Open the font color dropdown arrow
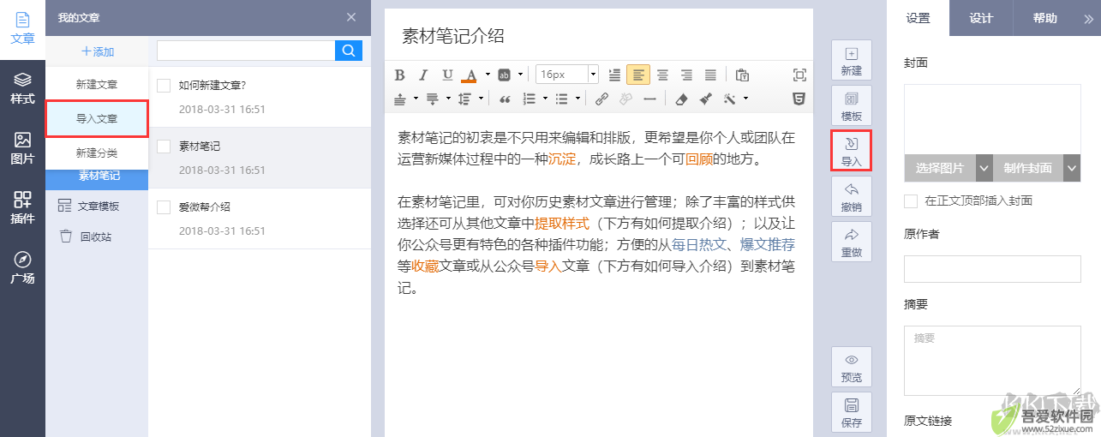1101x437 pixels. 488,75
